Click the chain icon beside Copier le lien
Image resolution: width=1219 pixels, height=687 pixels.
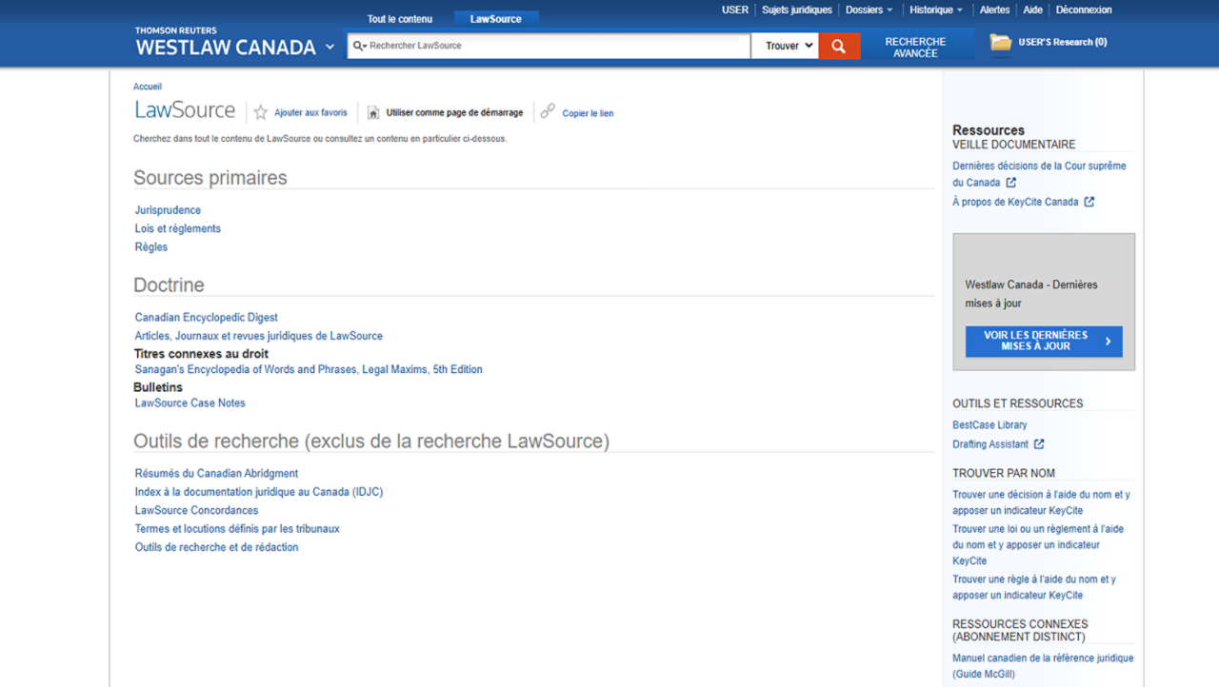pos(548,111)
